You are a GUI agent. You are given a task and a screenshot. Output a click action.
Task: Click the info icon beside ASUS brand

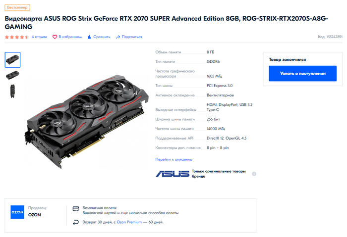tap(254, 174)
